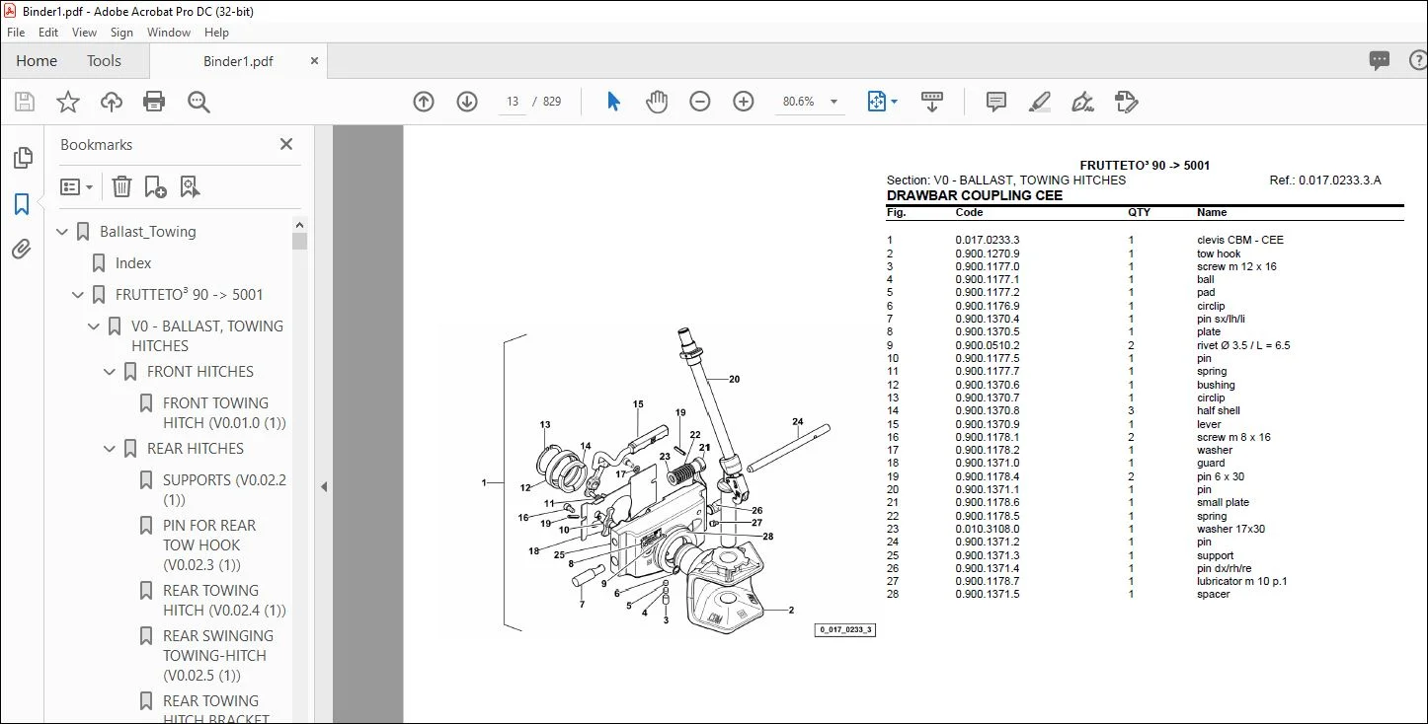Zoom in with the plus button
Screen dimensions: 1428x724
click(744, 102)
